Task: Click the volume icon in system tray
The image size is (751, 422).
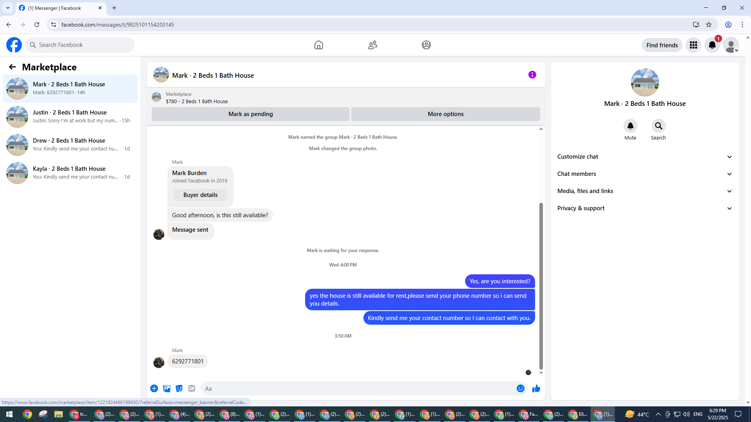Action: (x=686, y=414)
